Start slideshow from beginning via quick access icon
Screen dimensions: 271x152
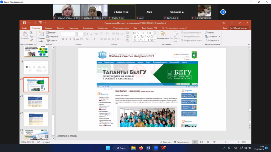pos(40,23)
